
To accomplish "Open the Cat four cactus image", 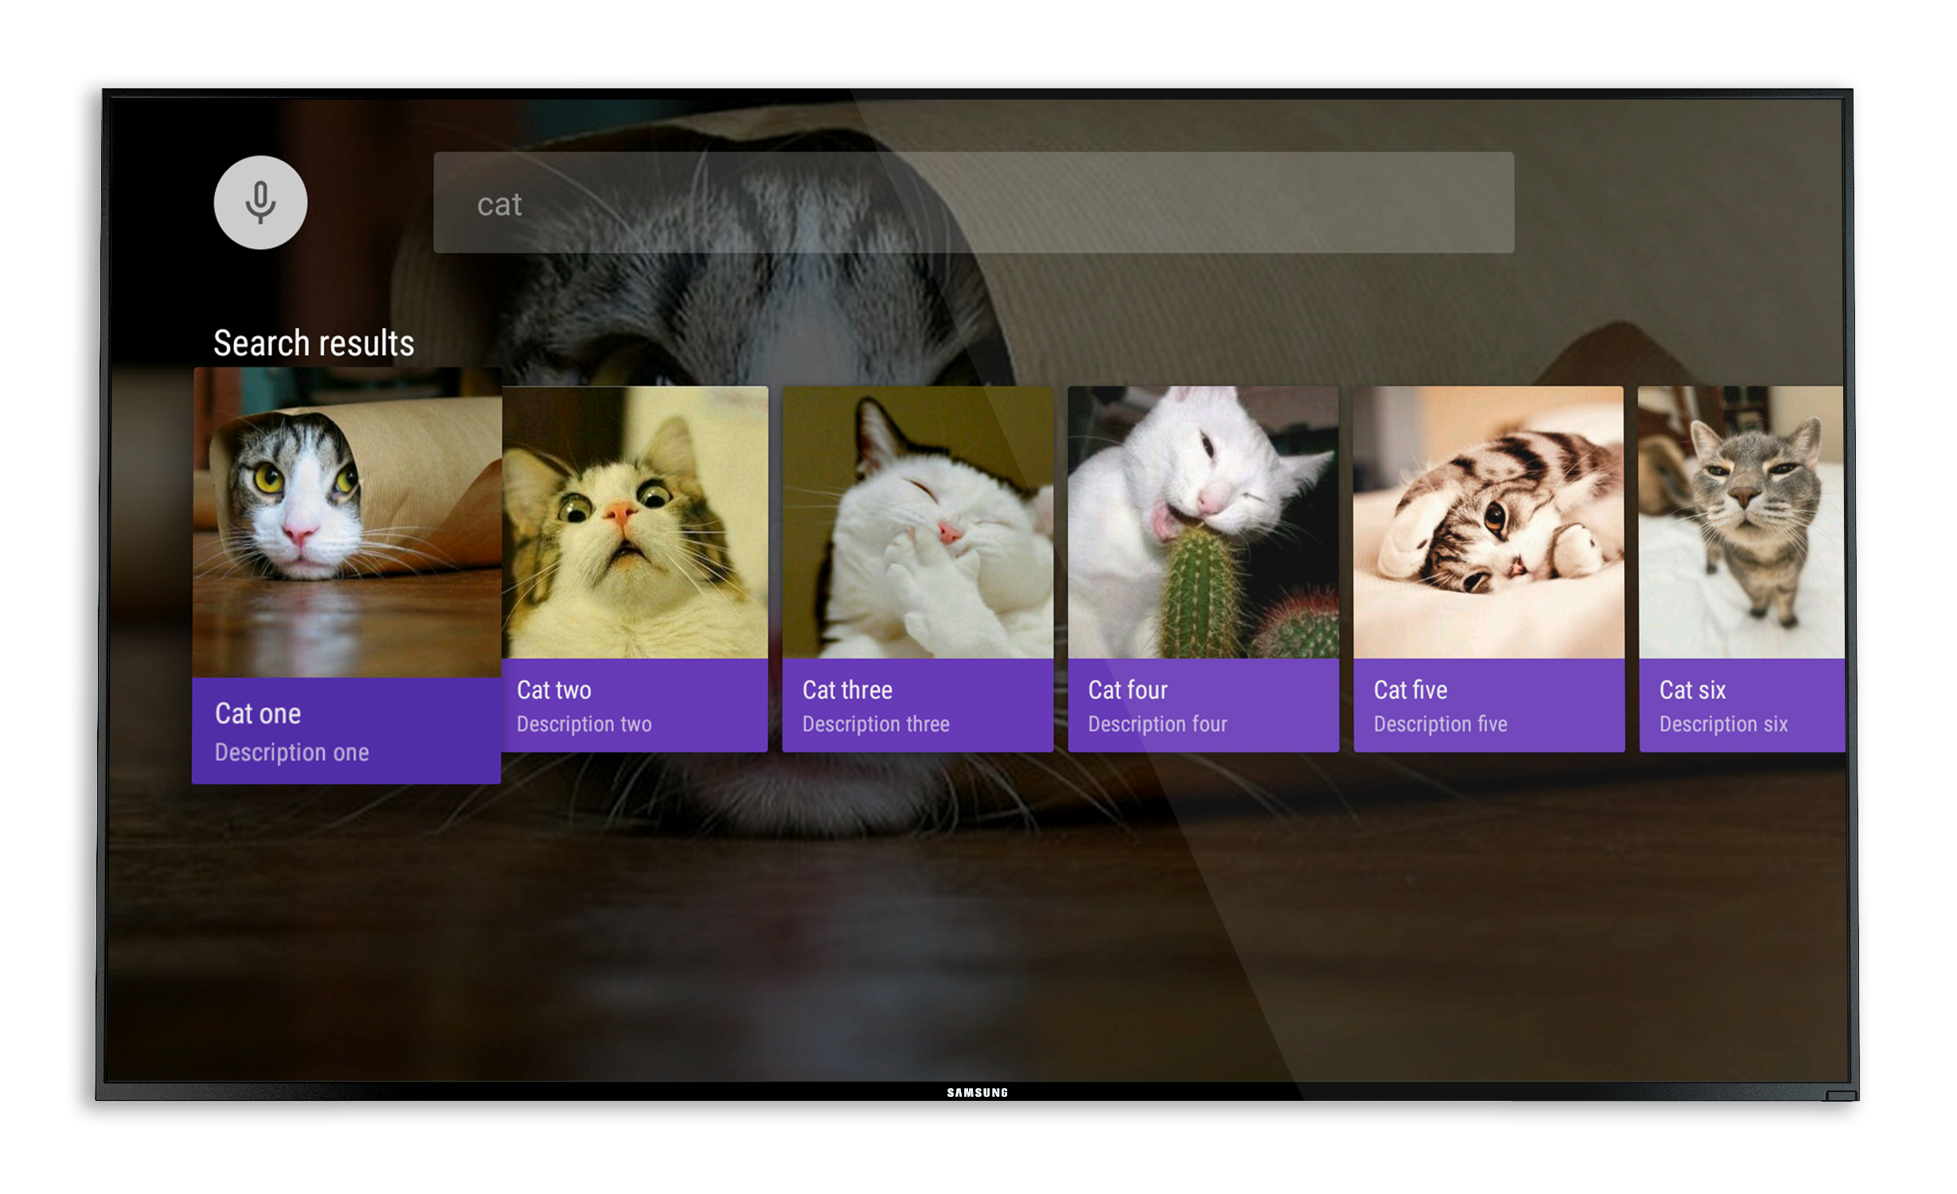I will click(x=1203, y=522).
